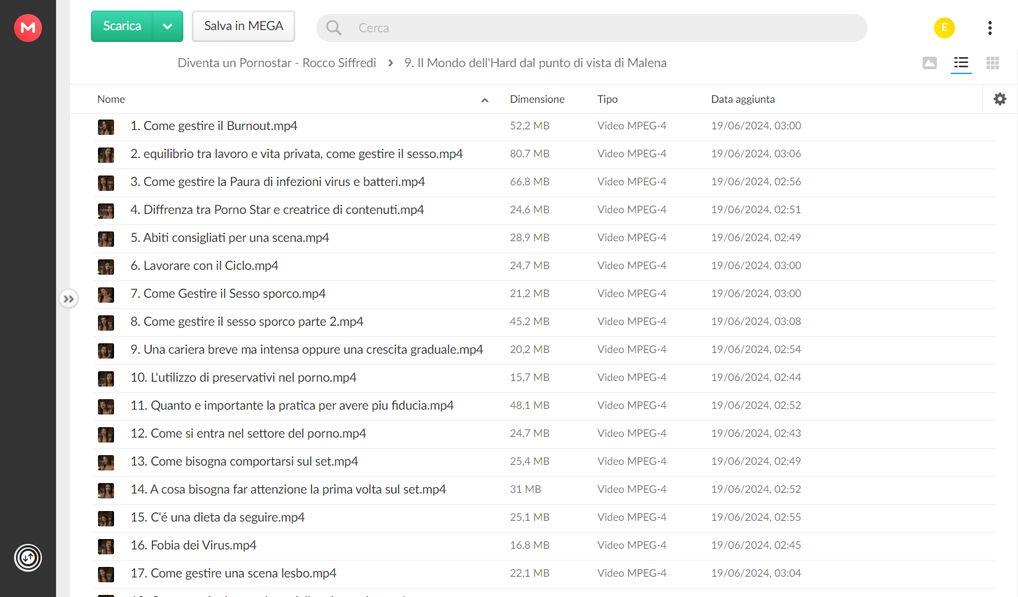1018x597 pixels.
Task: Click the MEGA logo icon
Action: point(28,28)
